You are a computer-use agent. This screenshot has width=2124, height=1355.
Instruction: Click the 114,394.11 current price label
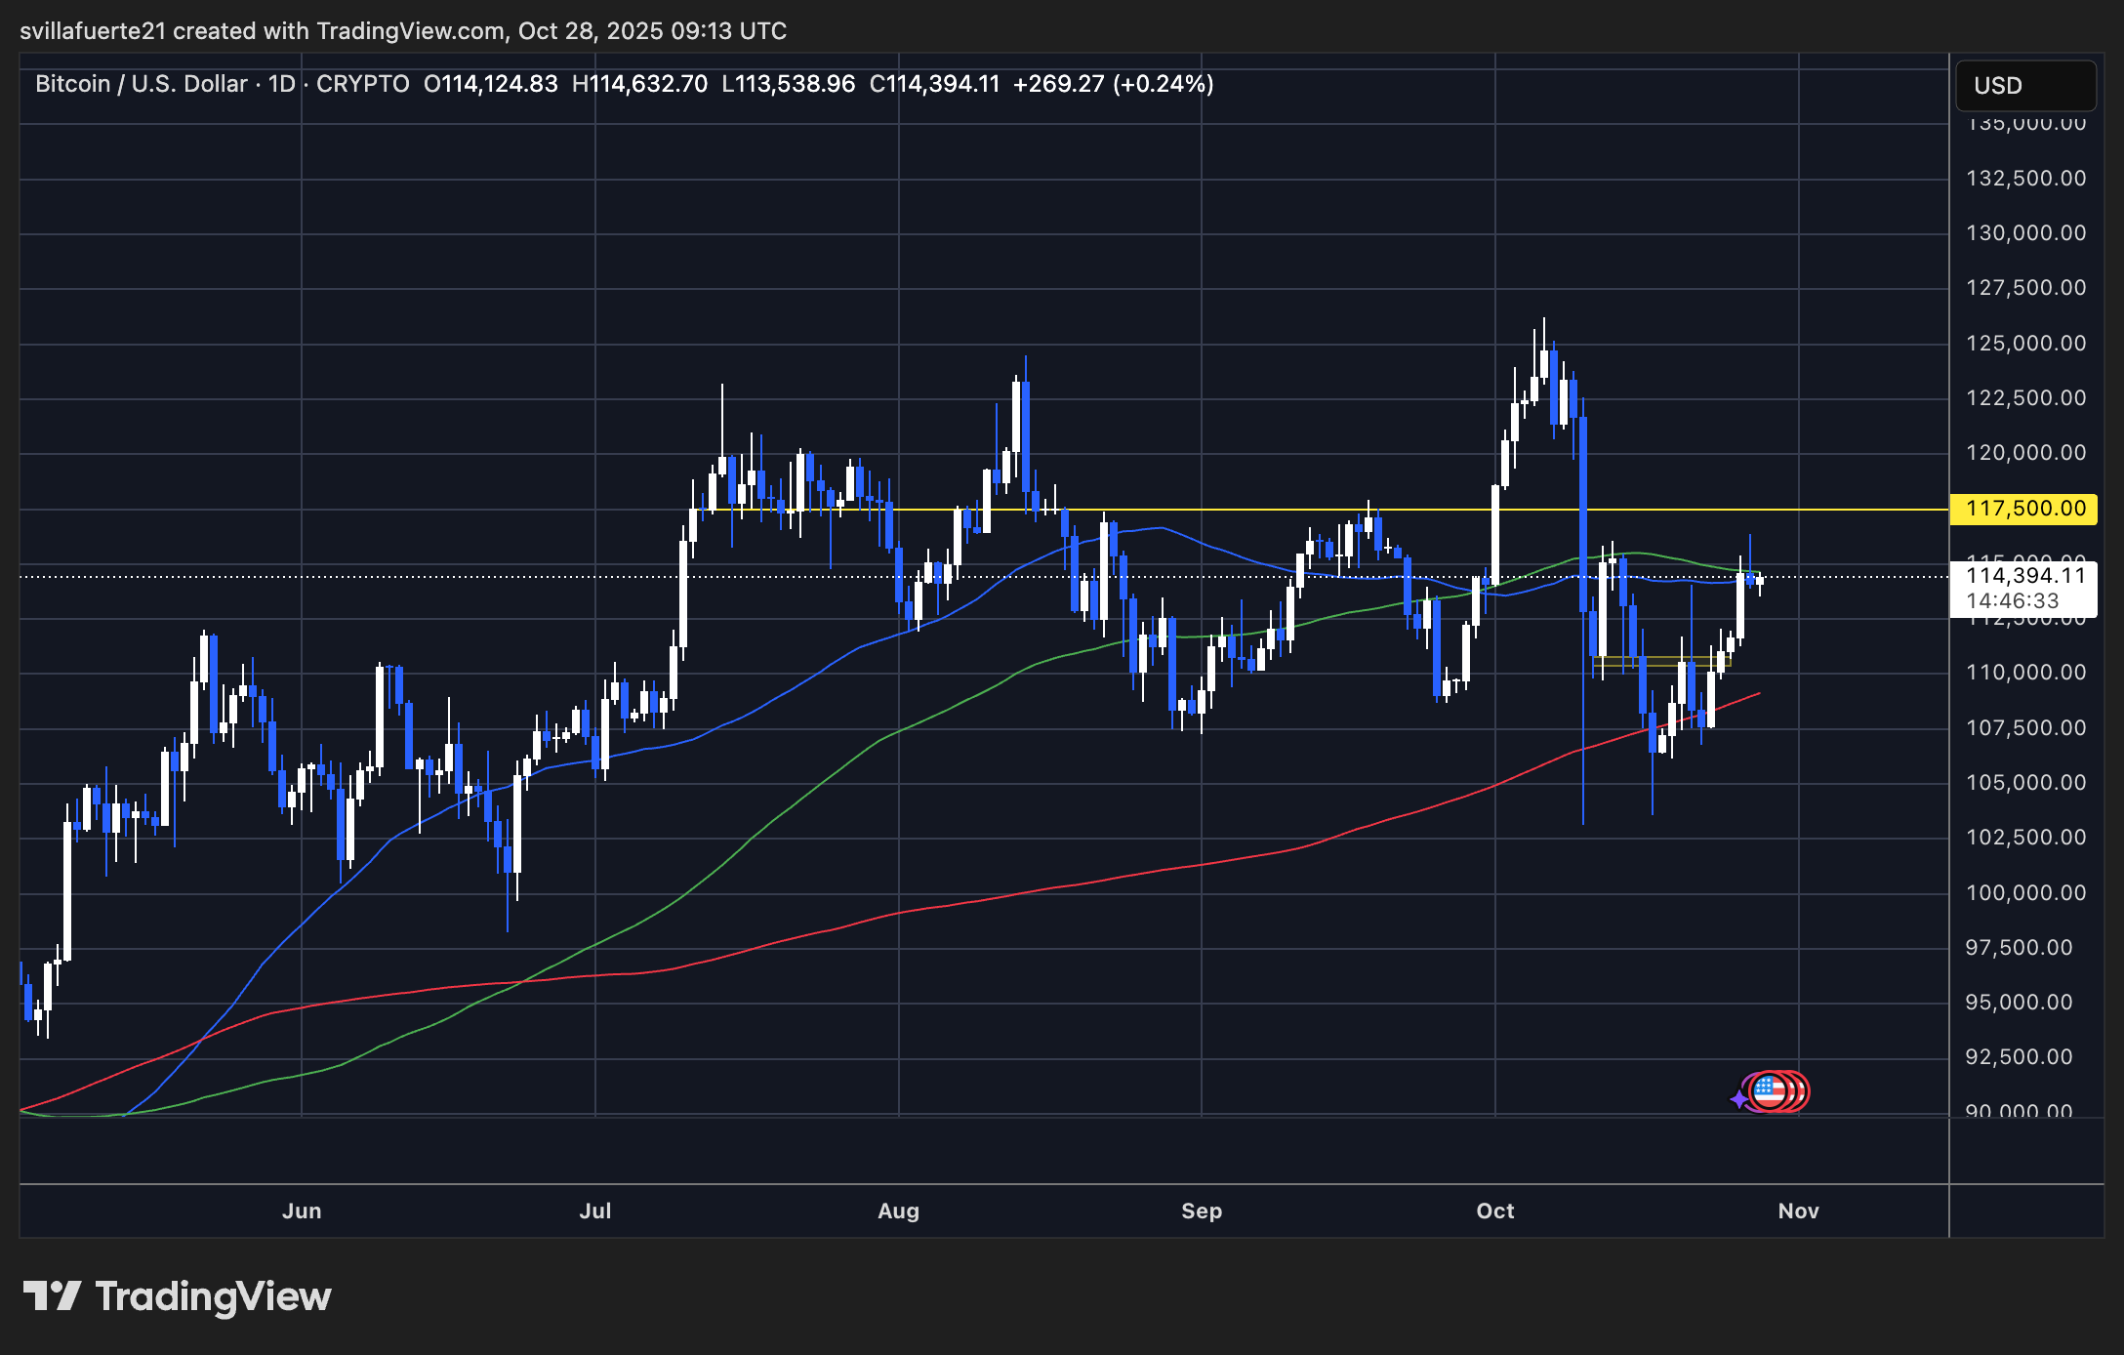[x=2023, y=577]
